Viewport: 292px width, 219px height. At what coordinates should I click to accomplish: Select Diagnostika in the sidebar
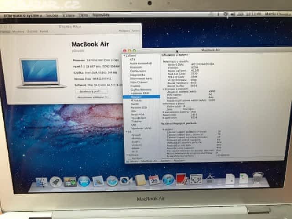[138, 75]
